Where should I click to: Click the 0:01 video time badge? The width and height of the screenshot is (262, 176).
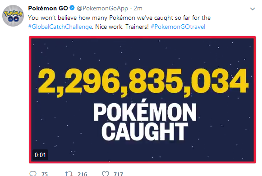[40, 155]
